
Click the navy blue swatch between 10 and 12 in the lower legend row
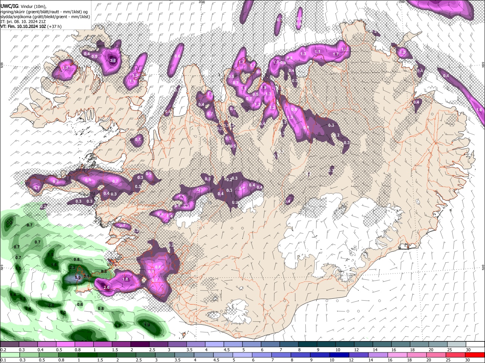(339, 355)
